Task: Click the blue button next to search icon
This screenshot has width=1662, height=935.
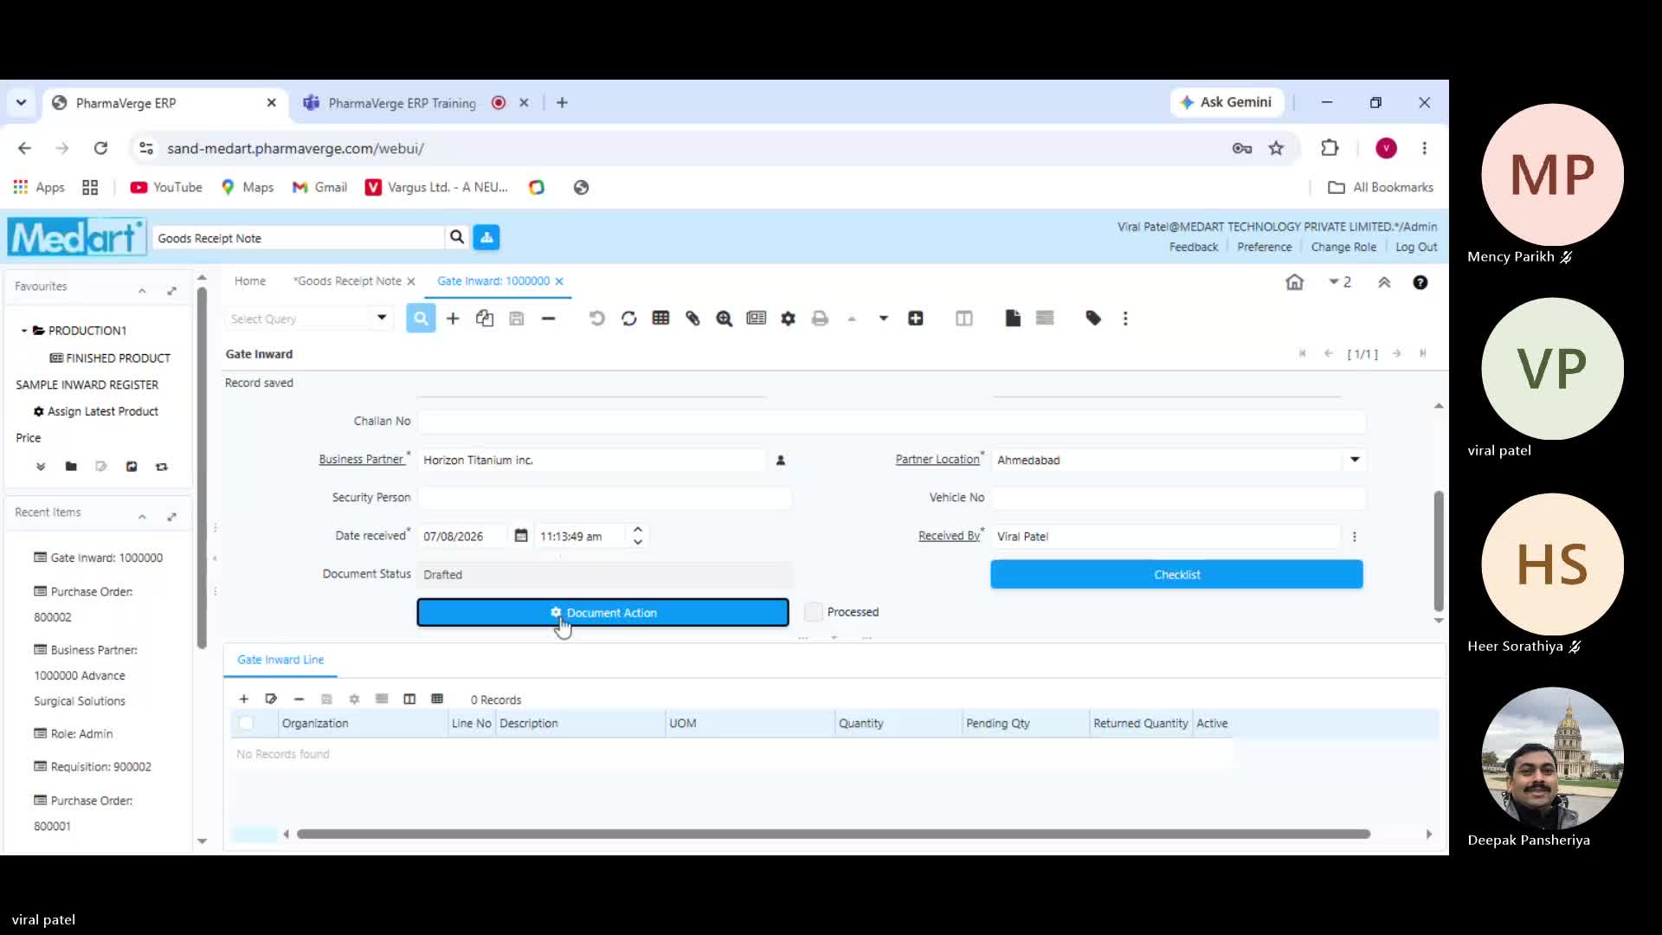Action: (x=486, y=237)
